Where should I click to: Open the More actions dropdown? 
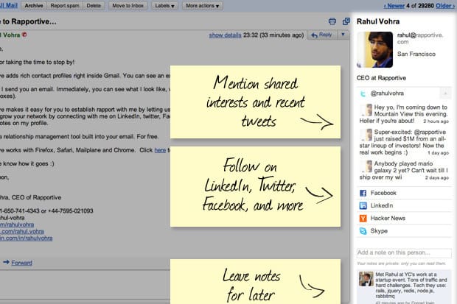coord(201,5)
